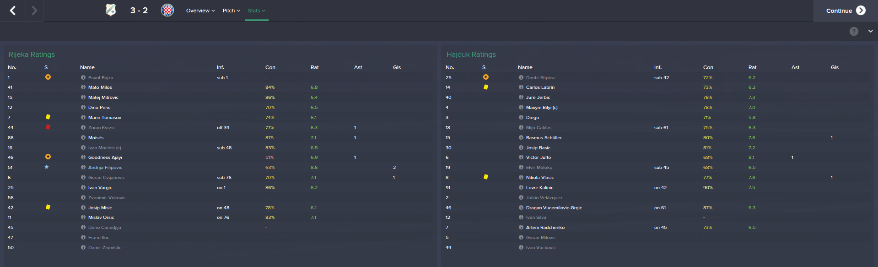Sort Hajduk ratings by Con column
The width and height of the screenshot is (878, 267).
tap(708, 67)
